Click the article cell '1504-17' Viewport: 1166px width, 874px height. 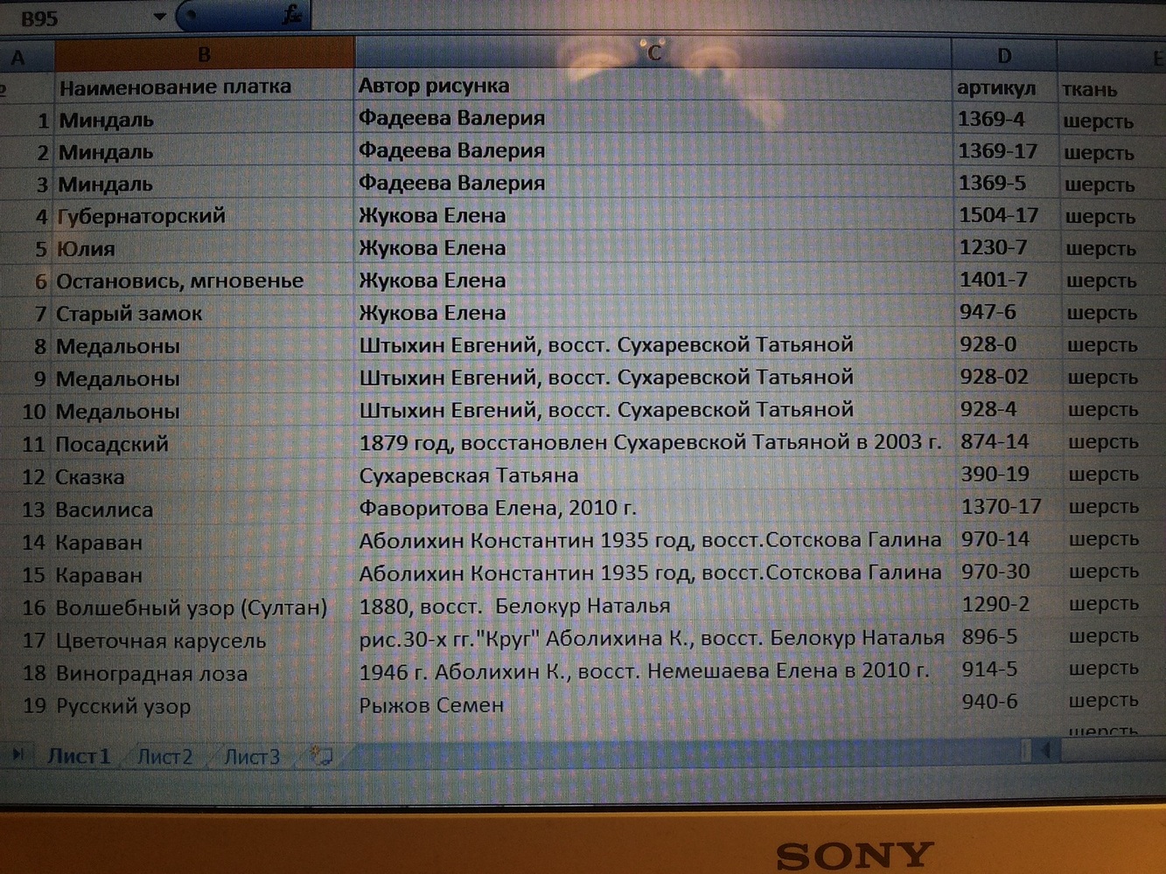click(x=999, y=215)
